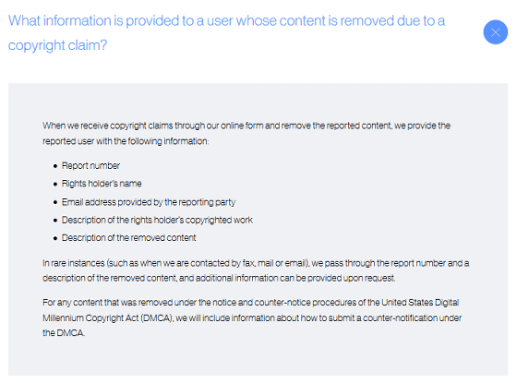The width and height of the screenshot is (517, 383).
Task: Click the "copyright claim?" heading line
Action: point(57,45)
